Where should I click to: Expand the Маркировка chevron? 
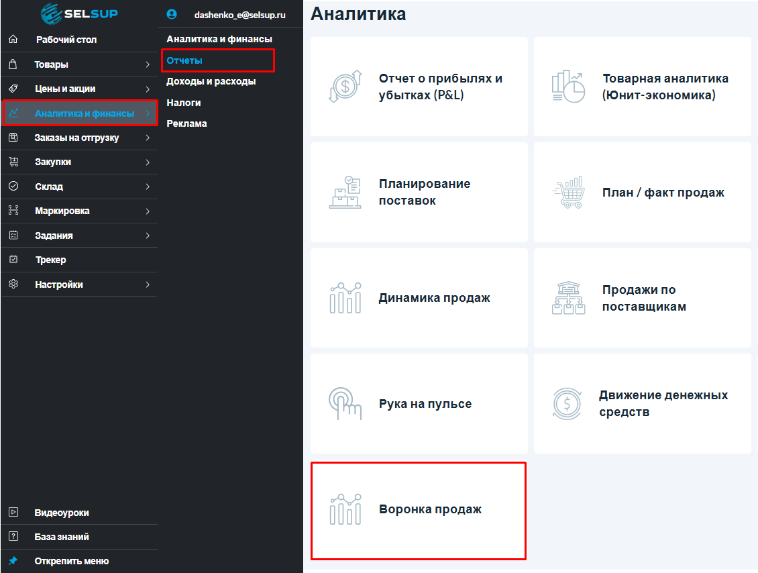148,211
